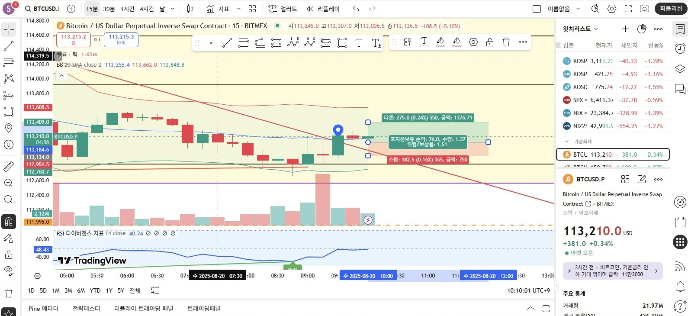
Task: Select the trend line tool in left sidebar
Action: click(9, 46)
